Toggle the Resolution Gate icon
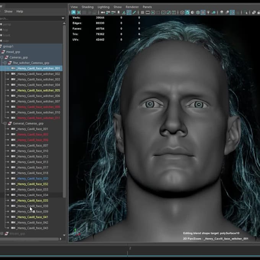The height and width of the screenshot is (260, 260). 153,13
